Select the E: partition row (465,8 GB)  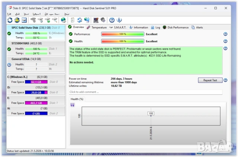point(36,101)
